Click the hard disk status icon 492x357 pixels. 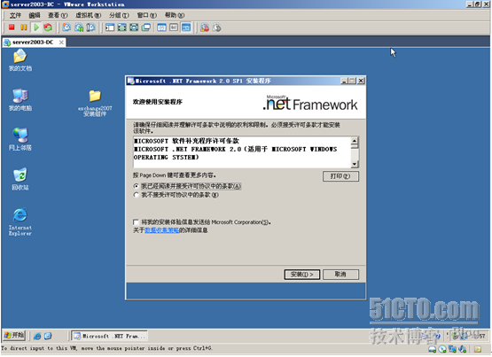432,349
